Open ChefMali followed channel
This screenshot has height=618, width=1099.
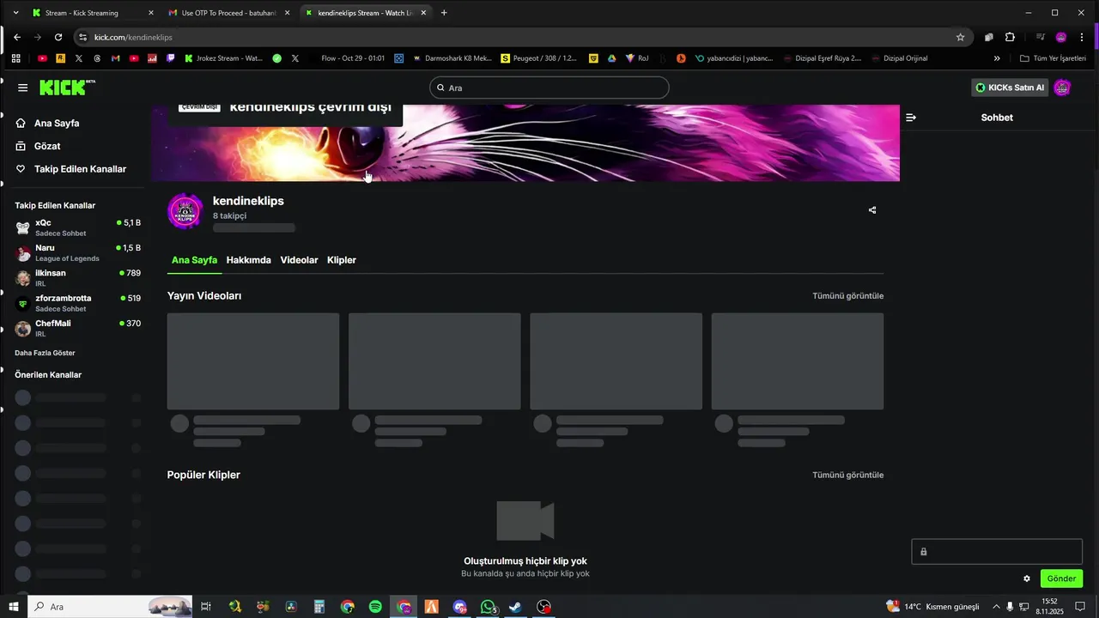coord(78,328)
